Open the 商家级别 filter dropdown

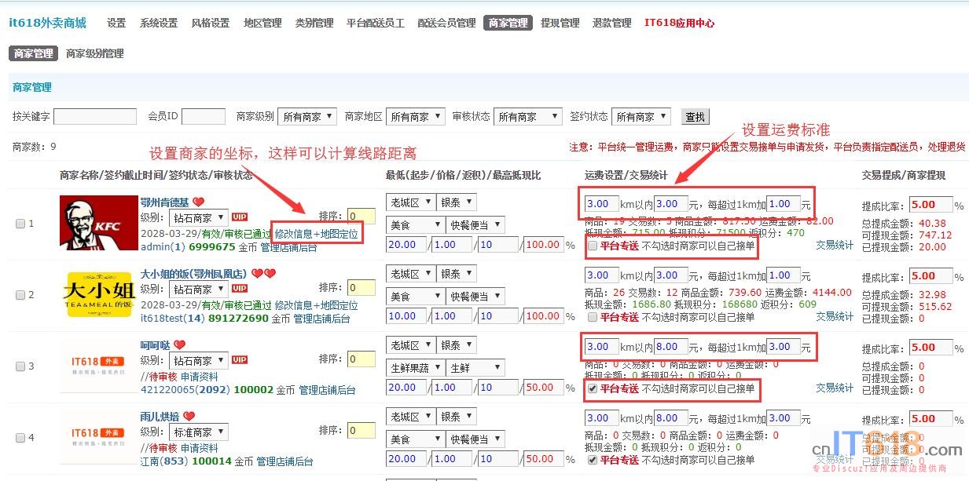307,117
